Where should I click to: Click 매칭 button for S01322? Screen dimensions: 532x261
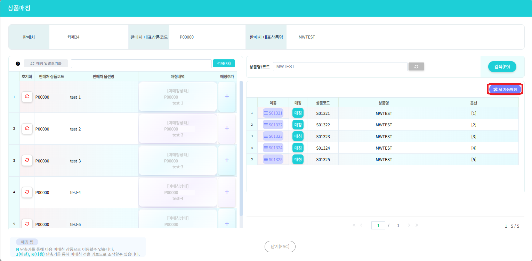click(x=298, y=125)
